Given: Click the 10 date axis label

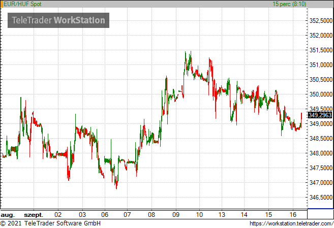Looking at the screenshot, I should point(199,215).
